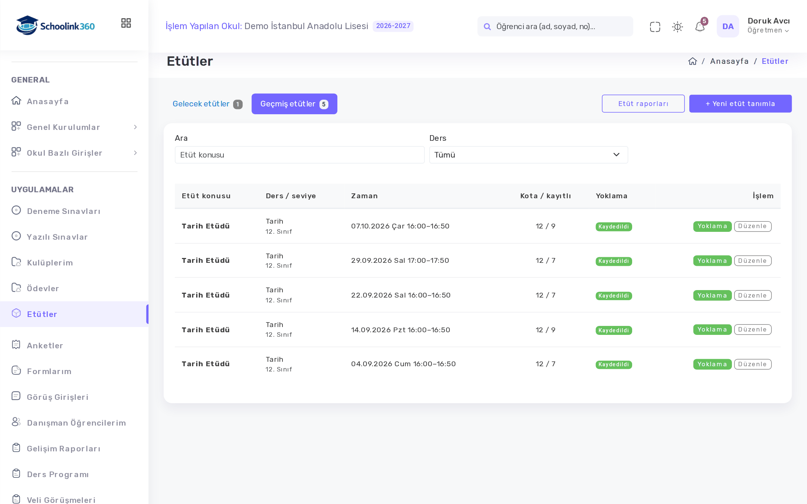
Task: Select the Geçmiş etütler tab
Action: pos(294,104)
